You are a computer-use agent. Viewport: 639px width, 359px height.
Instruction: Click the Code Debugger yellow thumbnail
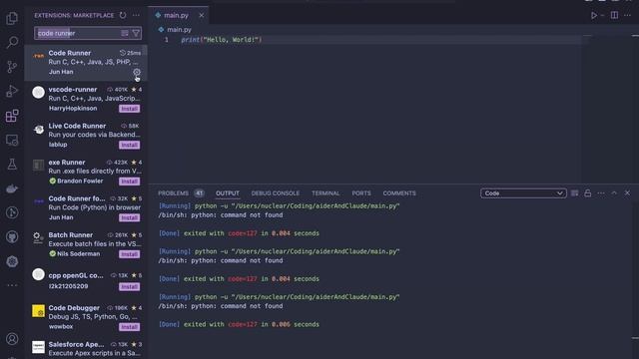(x=38, y=311)
